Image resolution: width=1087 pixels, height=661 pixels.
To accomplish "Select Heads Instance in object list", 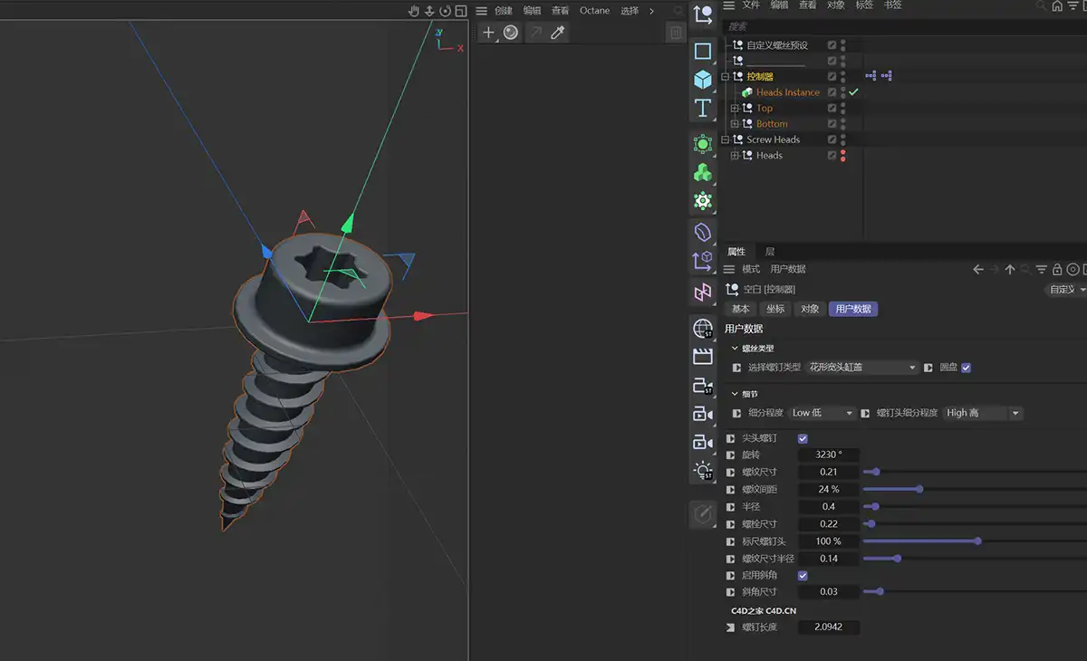I will coord(787,92).
